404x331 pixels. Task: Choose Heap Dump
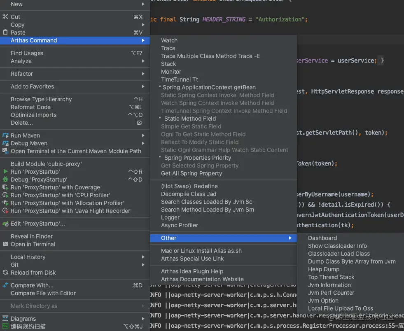coord(350,269)
